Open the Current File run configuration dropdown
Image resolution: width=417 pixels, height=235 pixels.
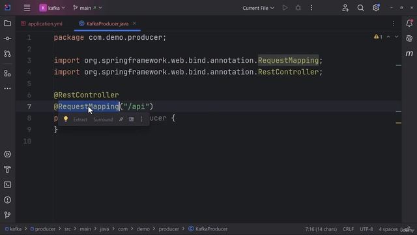coord(258,8)
